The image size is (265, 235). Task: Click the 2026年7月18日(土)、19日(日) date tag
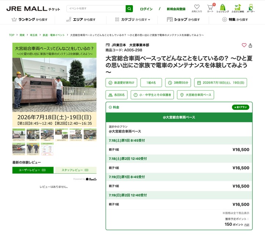221,83
